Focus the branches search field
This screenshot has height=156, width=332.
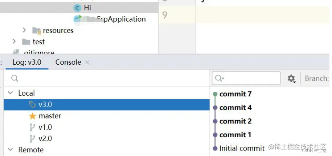[x=107, y=78]
